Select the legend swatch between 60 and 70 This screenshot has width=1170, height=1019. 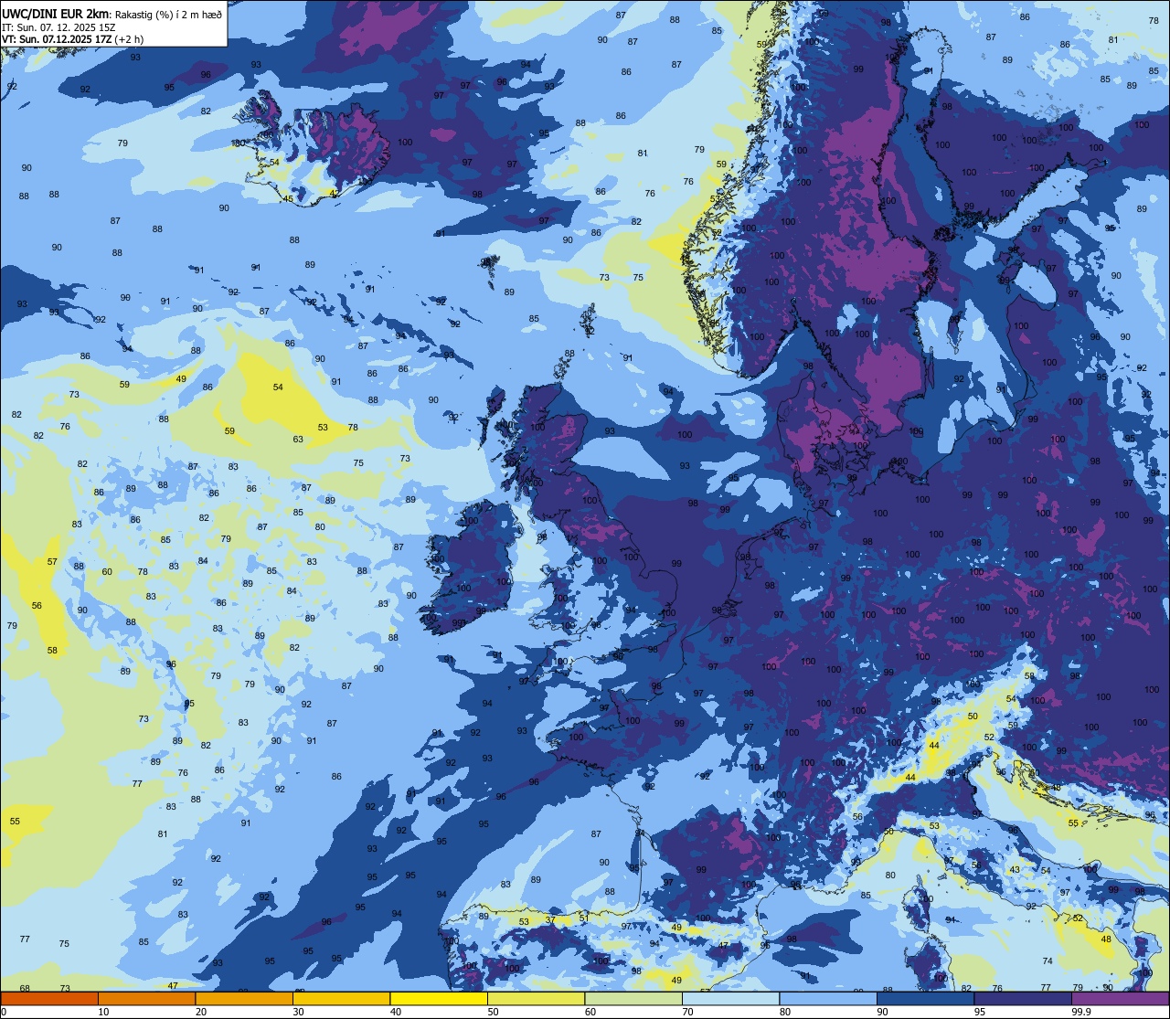(633, 999)
